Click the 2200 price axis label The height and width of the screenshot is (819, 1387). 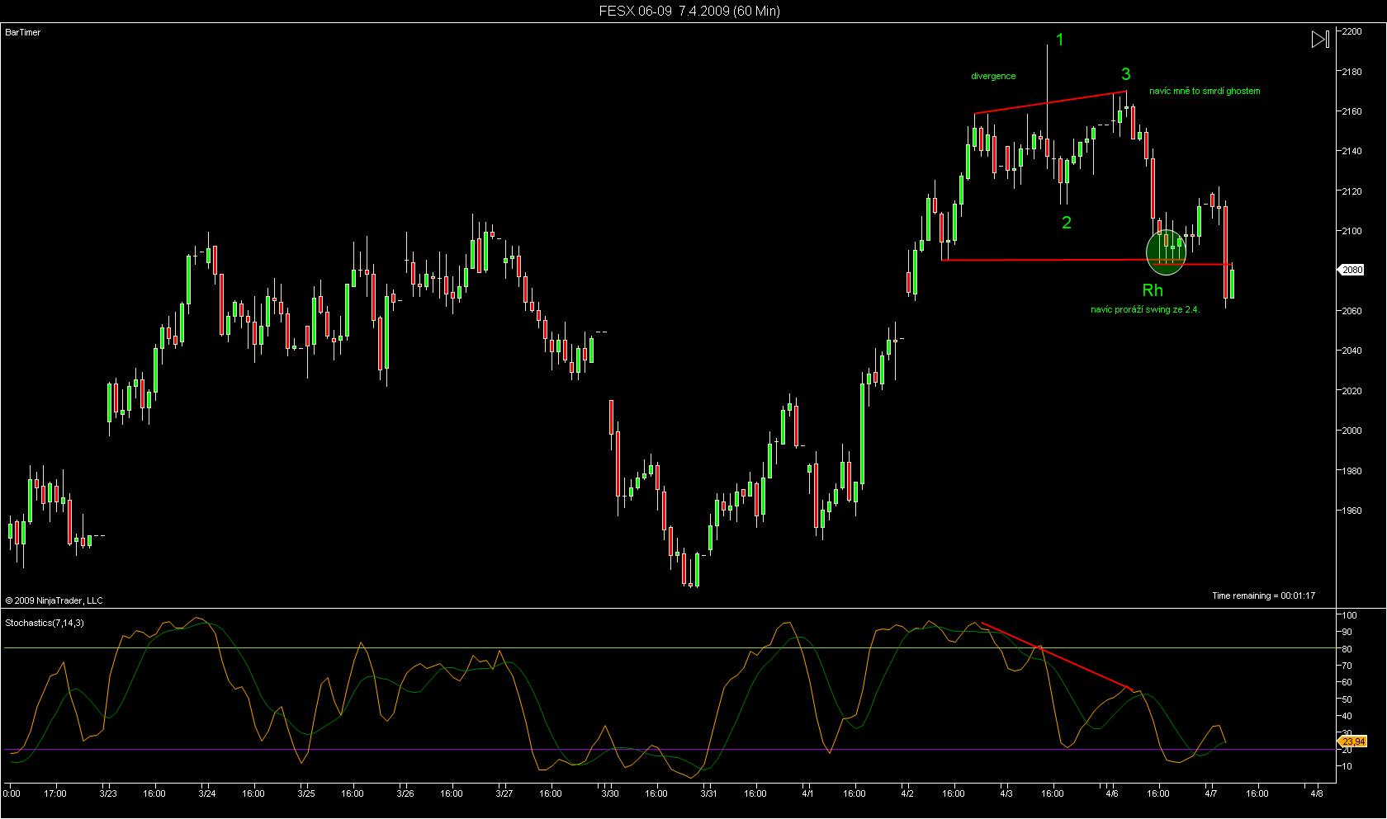tap(1352, 31)
